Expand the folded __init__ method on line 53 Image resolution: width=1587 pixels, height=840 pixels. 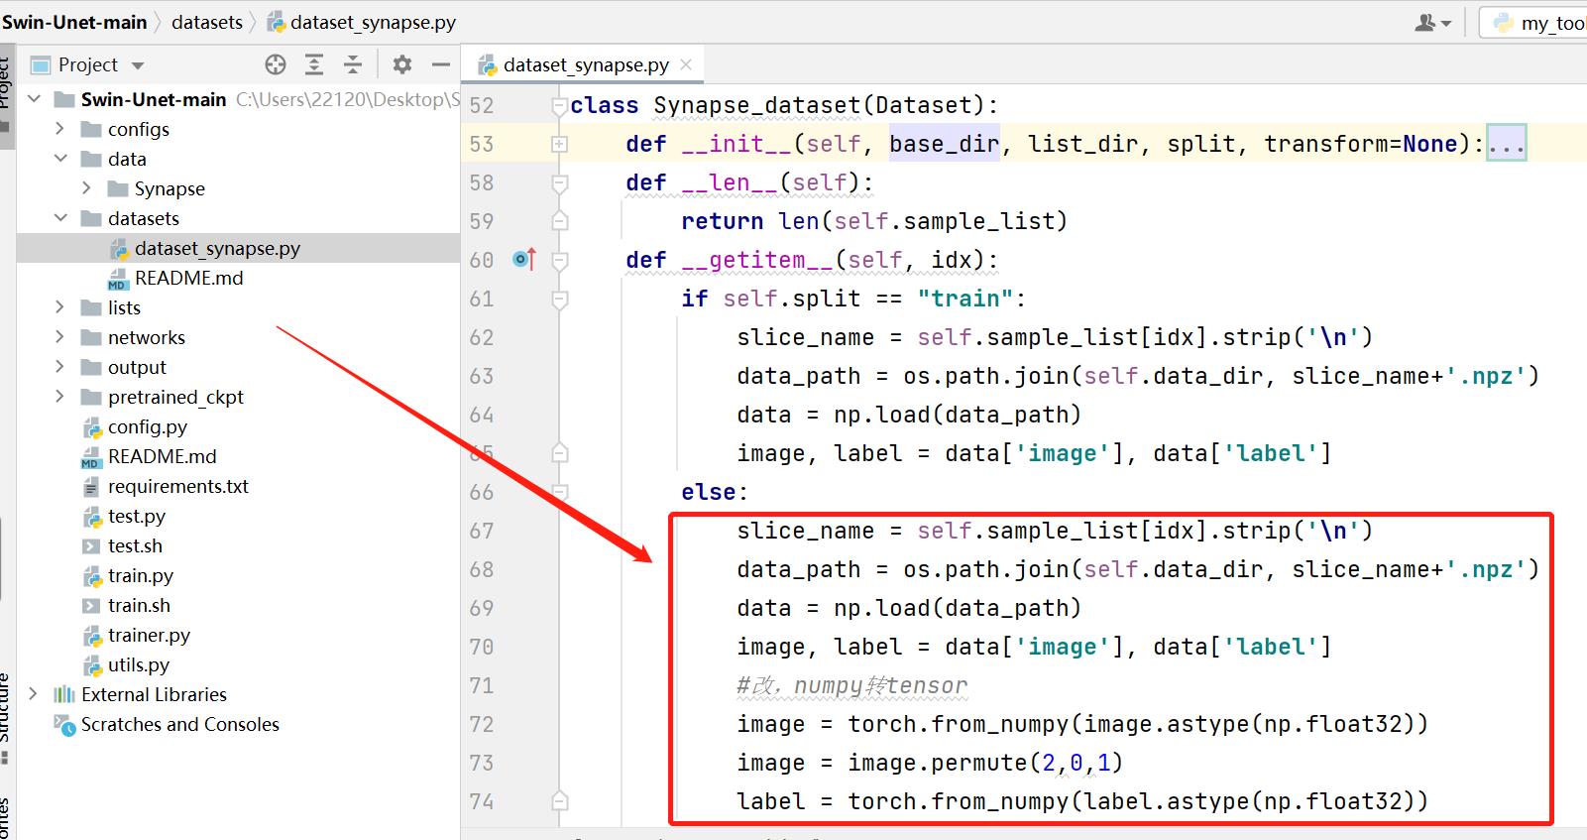[x=559, y=144]
